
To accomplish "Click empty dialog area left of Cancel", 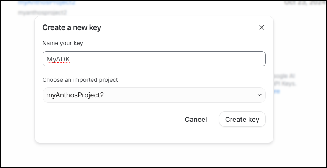I will pyautogui.click(x=107, y=120).
